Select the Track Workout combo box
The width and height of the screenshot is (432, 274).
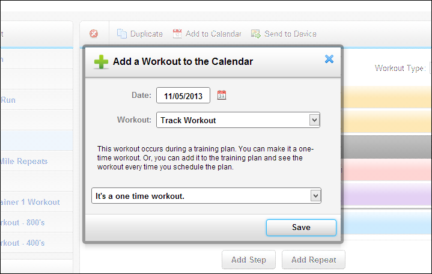click(238, 120)
